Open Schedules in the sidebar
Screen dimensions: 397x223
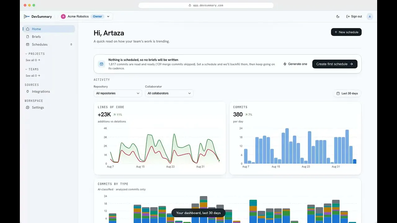(x=49, y=44)
